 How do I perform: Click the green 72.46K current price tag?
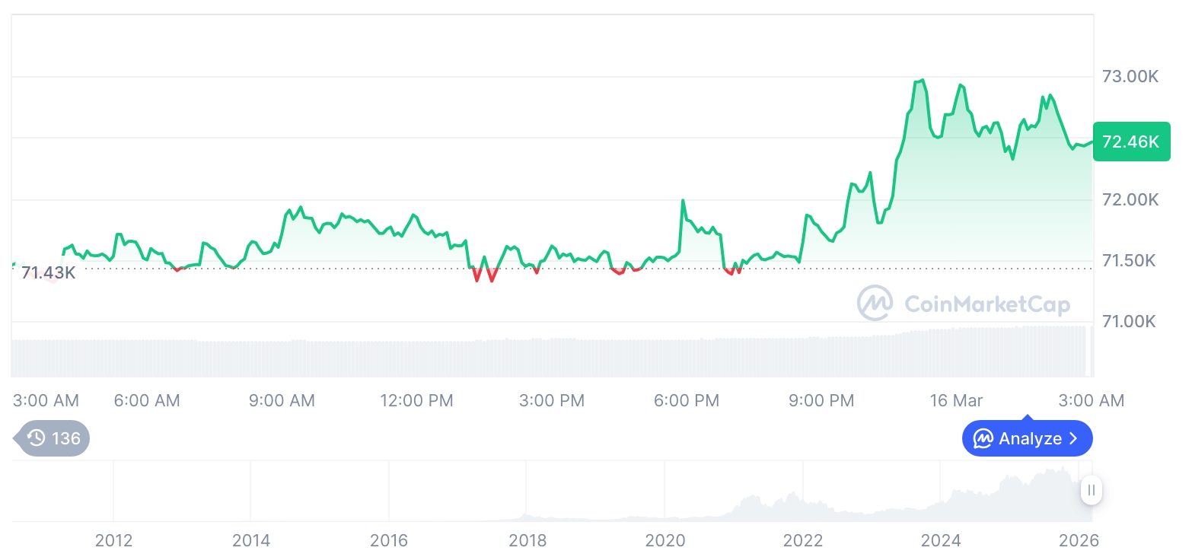click(x=1130, y=142)
